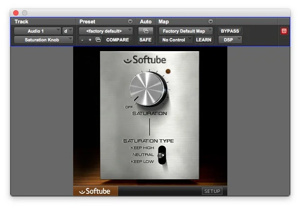Toggle the red target button
Image resolution: width=300 pixels, height=208 pixels.
tap(284, 31)
